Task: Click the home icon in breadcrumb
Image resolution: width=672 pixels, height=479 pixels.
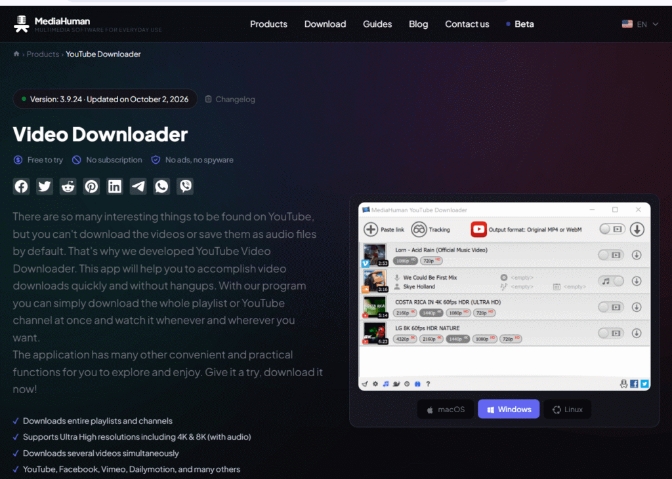Action: coord(16,54)
